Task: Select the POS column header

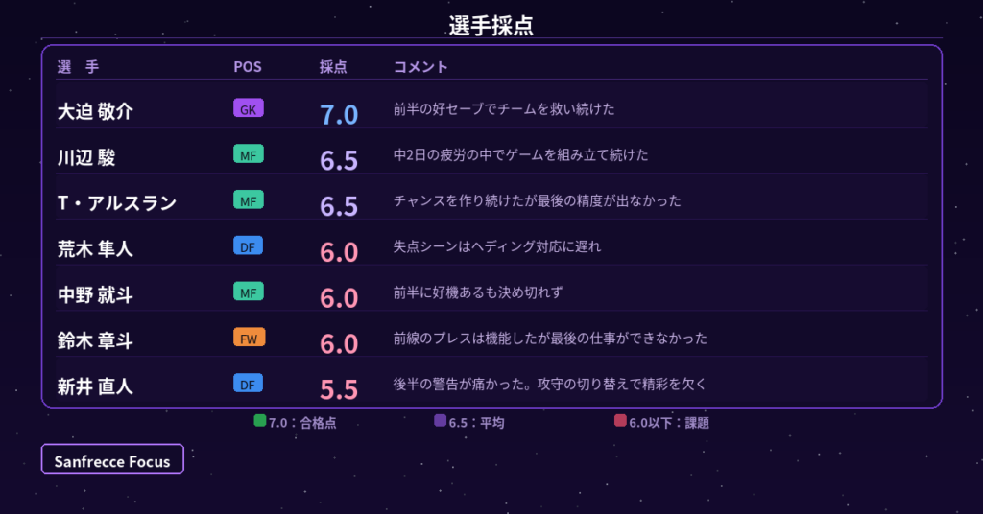Action: (x=248, y=67)
